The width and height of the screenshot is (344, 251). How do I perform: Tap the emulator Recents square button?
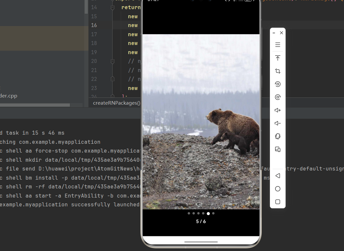pos(277,202)
